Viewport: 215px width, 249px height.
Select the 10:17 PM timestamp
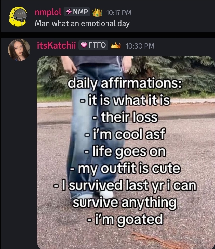coord(119,13)
